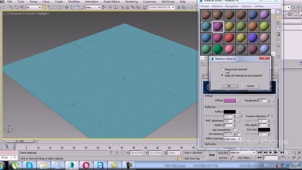Click the time slider 0 / 100
The image size is (302, 170).
point(19,141)
